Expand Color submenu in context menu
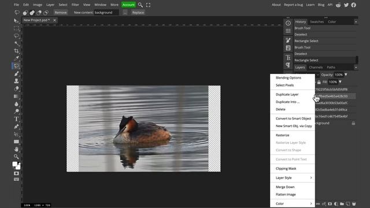The width and height of the screenshot is (370, 208). pos(311,203)
